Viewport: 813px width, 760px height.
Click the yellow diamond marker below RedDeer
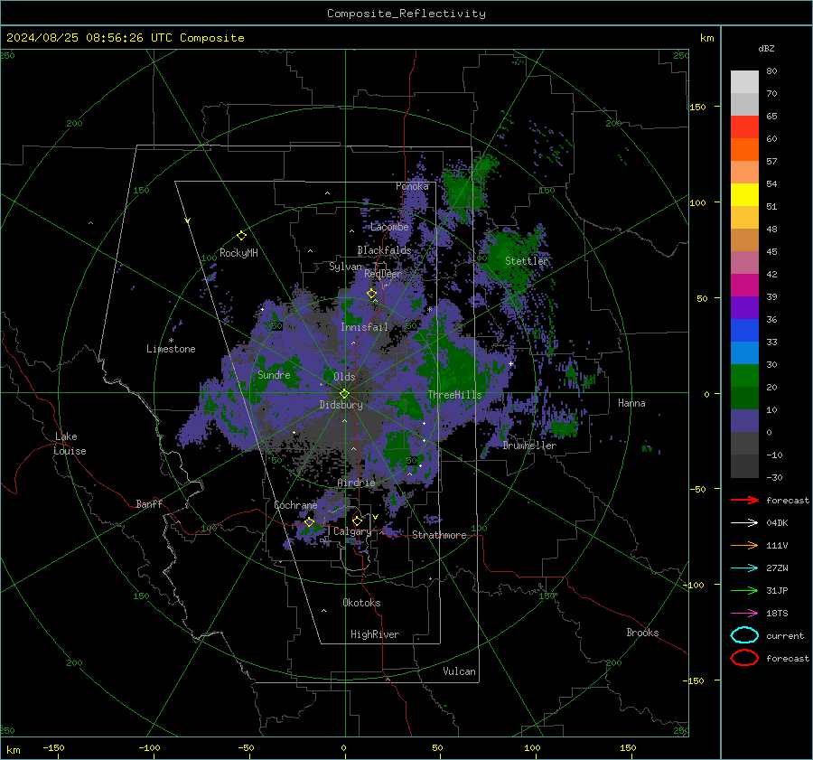[371, 294]
